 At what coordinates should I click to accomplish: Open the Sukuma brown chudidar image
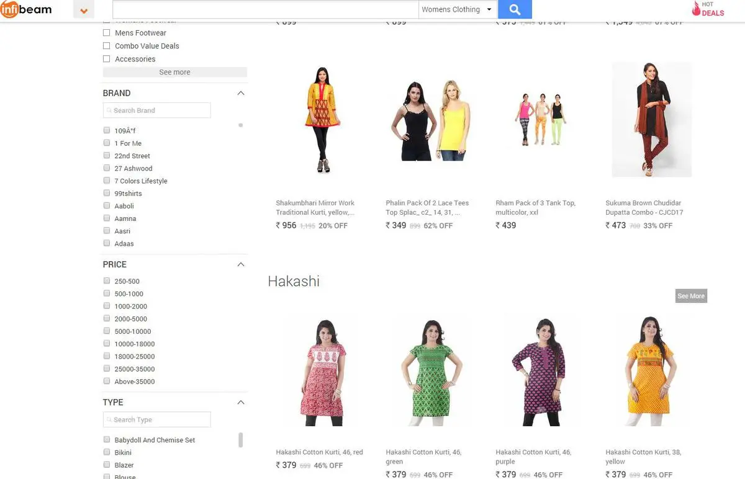click(651, 120)
